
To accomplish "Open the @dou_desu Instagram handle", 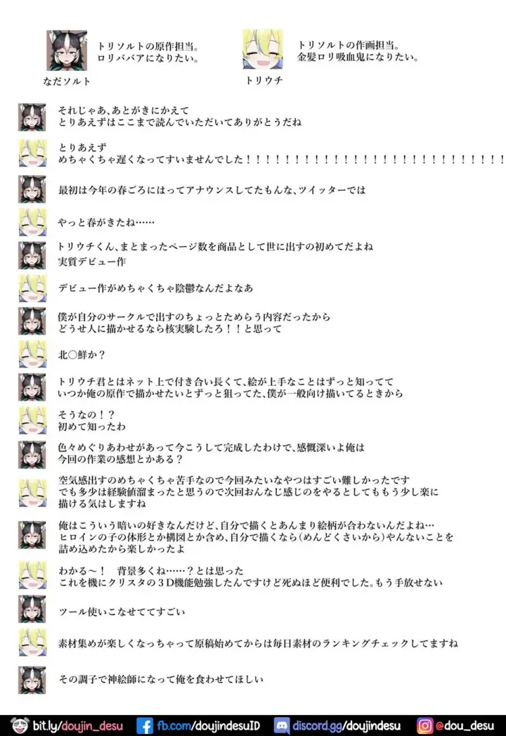I will pyautogui.click(x=465, y=725).
